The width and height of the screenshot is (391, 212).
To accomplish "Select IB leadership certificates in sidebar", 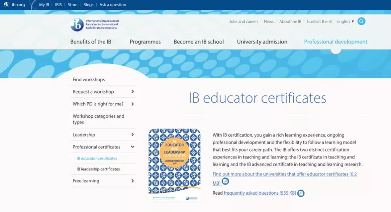I will click(x=98, y=169).
